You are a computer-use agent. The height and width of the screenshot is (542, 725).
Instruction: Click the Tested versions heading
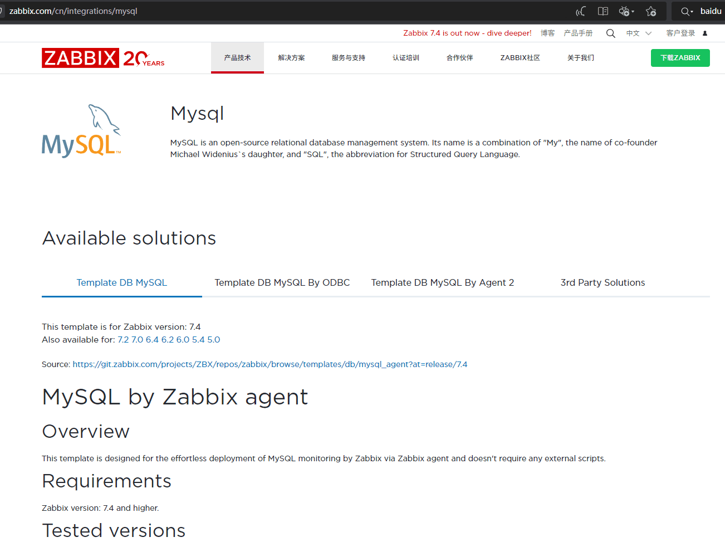click(114, 531)
